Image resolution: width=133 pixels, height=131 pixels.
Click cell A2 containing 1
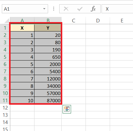tap(22, 35)
